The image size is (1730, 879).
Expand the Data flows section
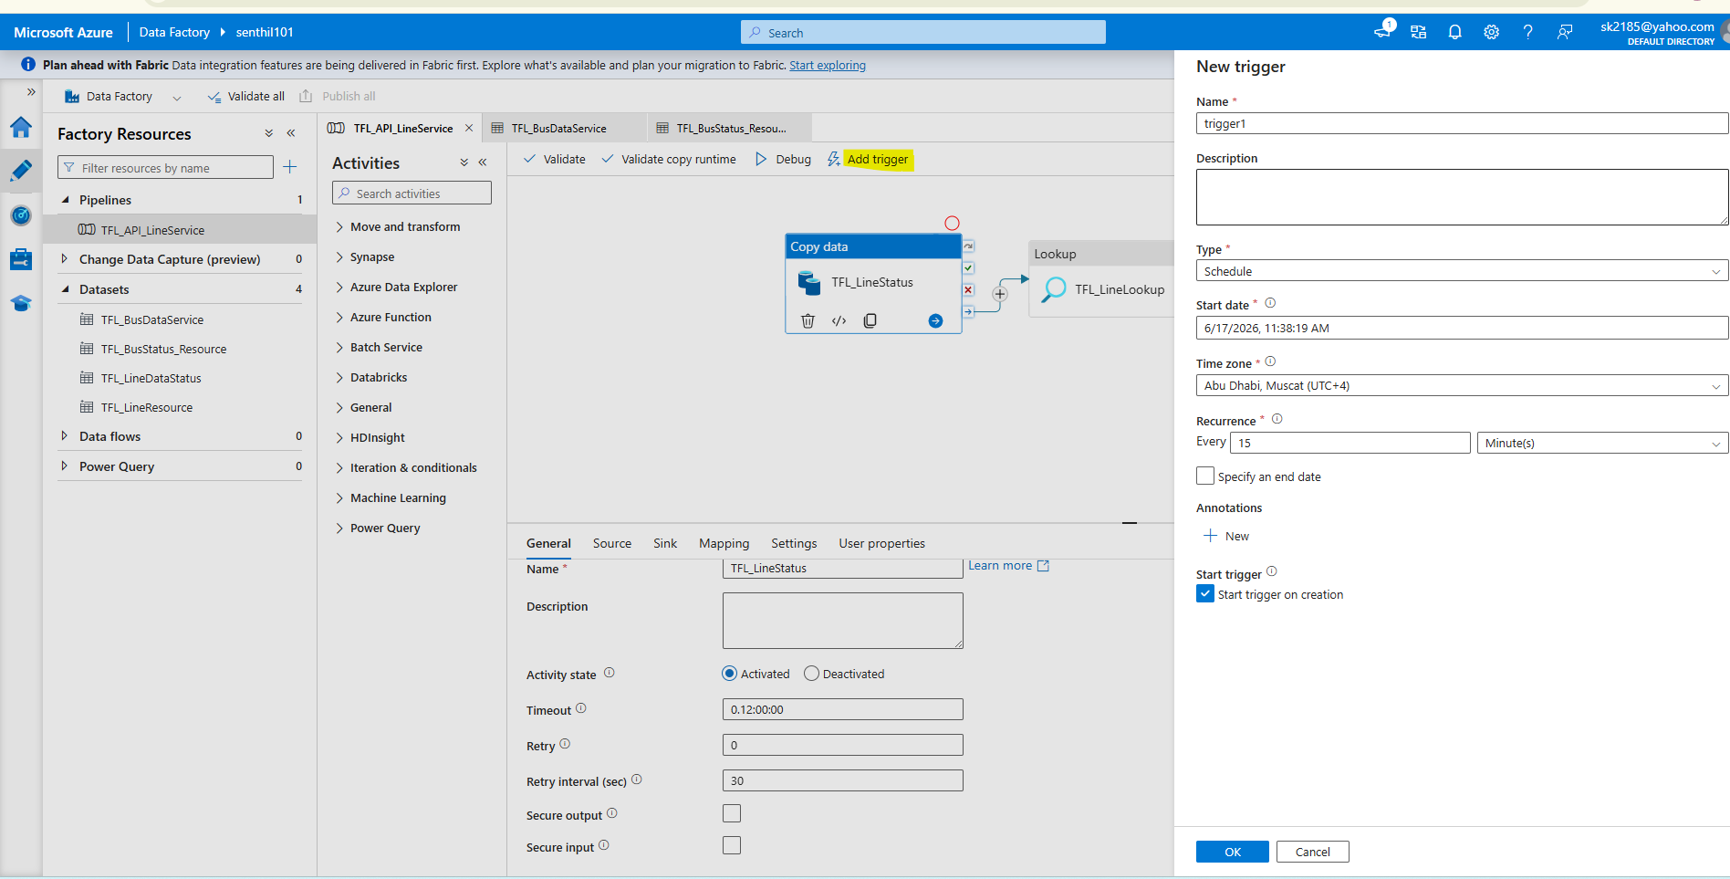coord(65,436)
